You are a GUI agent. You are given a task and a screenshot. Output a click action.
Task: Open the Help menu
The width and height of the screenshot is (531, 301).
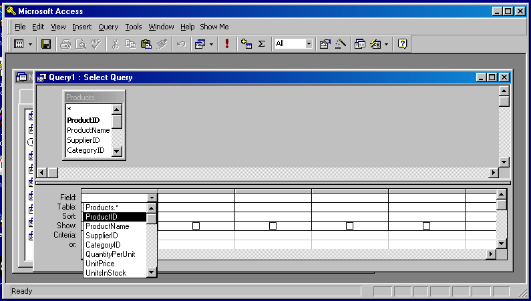(187, 27)
